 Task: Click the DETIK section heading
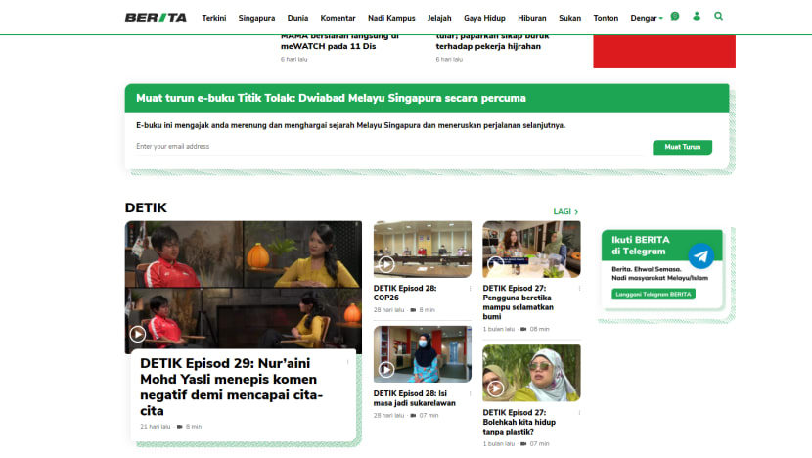pos(146,207)
